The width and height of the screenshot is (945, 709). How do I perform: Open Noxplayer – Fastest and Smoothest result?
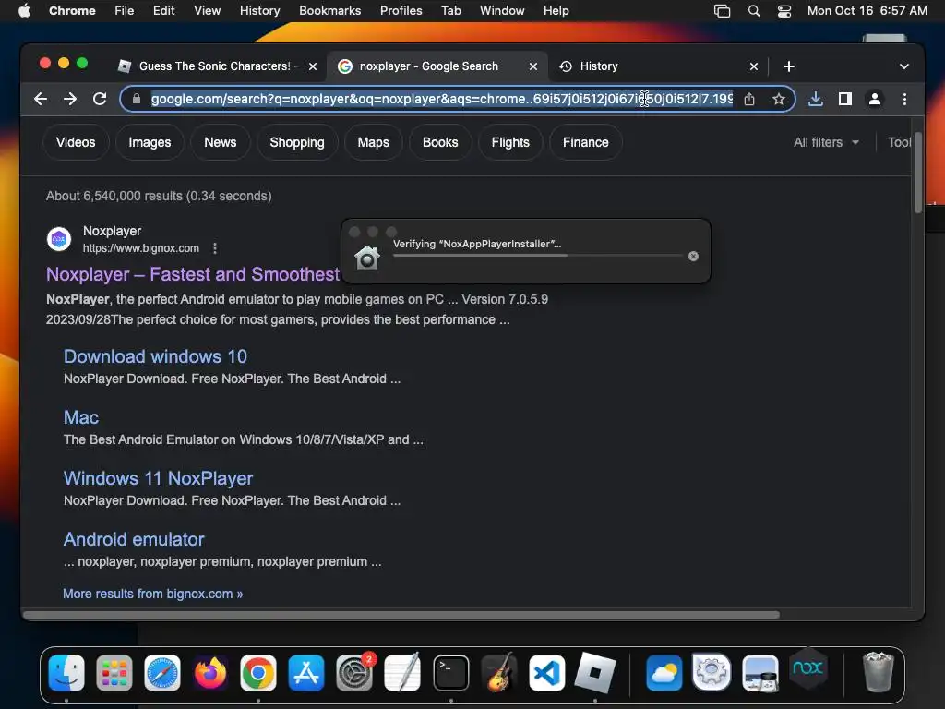click(x=193, y=274)
